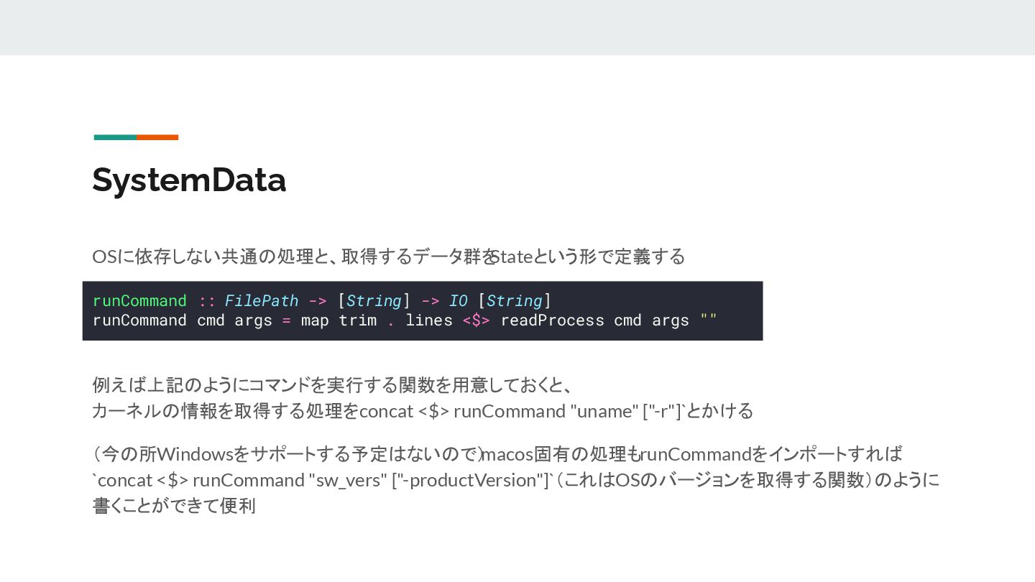Screen dimensions: 1035x582
Task: Click the IO type in the signature
Action: click(458, 300)
